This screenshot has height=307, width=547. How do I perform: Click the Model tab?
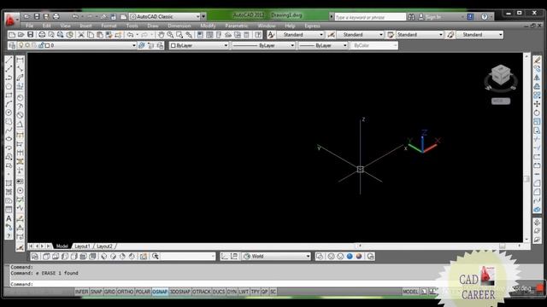pos(62,246)
